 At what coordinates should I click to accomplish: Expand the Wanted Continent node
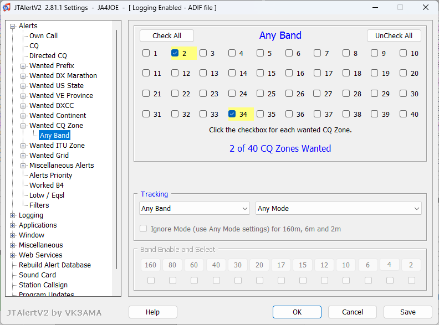23,116
